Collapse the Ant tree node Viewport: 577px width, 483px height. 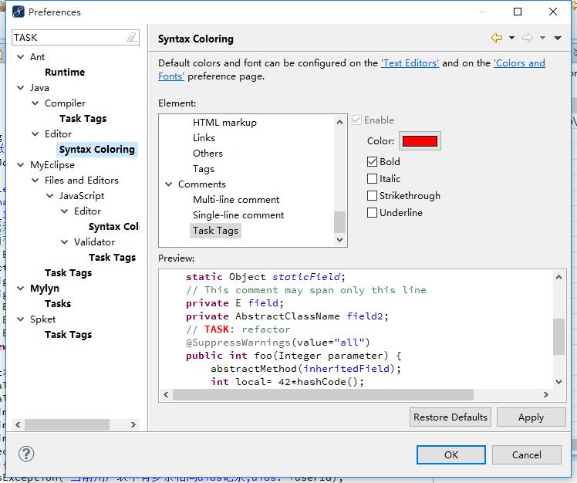tap(21, 57)
